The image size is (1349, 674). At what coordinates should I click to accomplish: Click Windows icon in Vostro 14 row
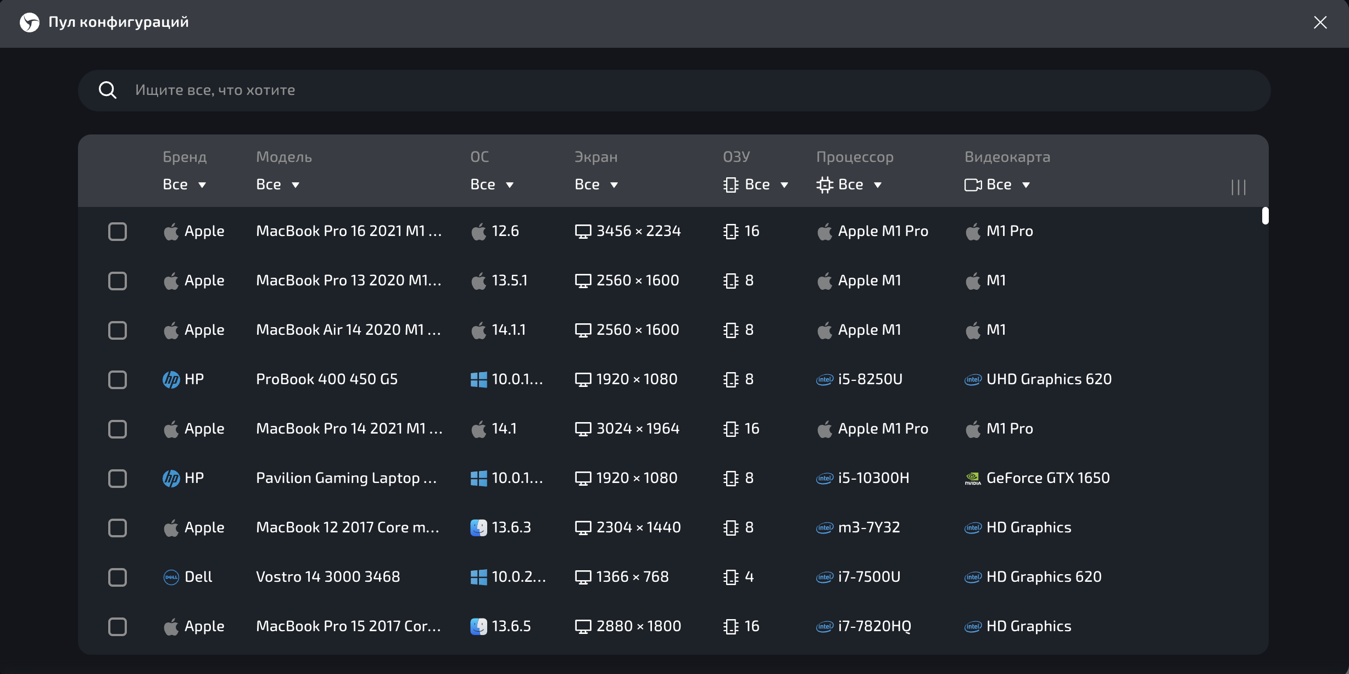[x=478, y=577]
